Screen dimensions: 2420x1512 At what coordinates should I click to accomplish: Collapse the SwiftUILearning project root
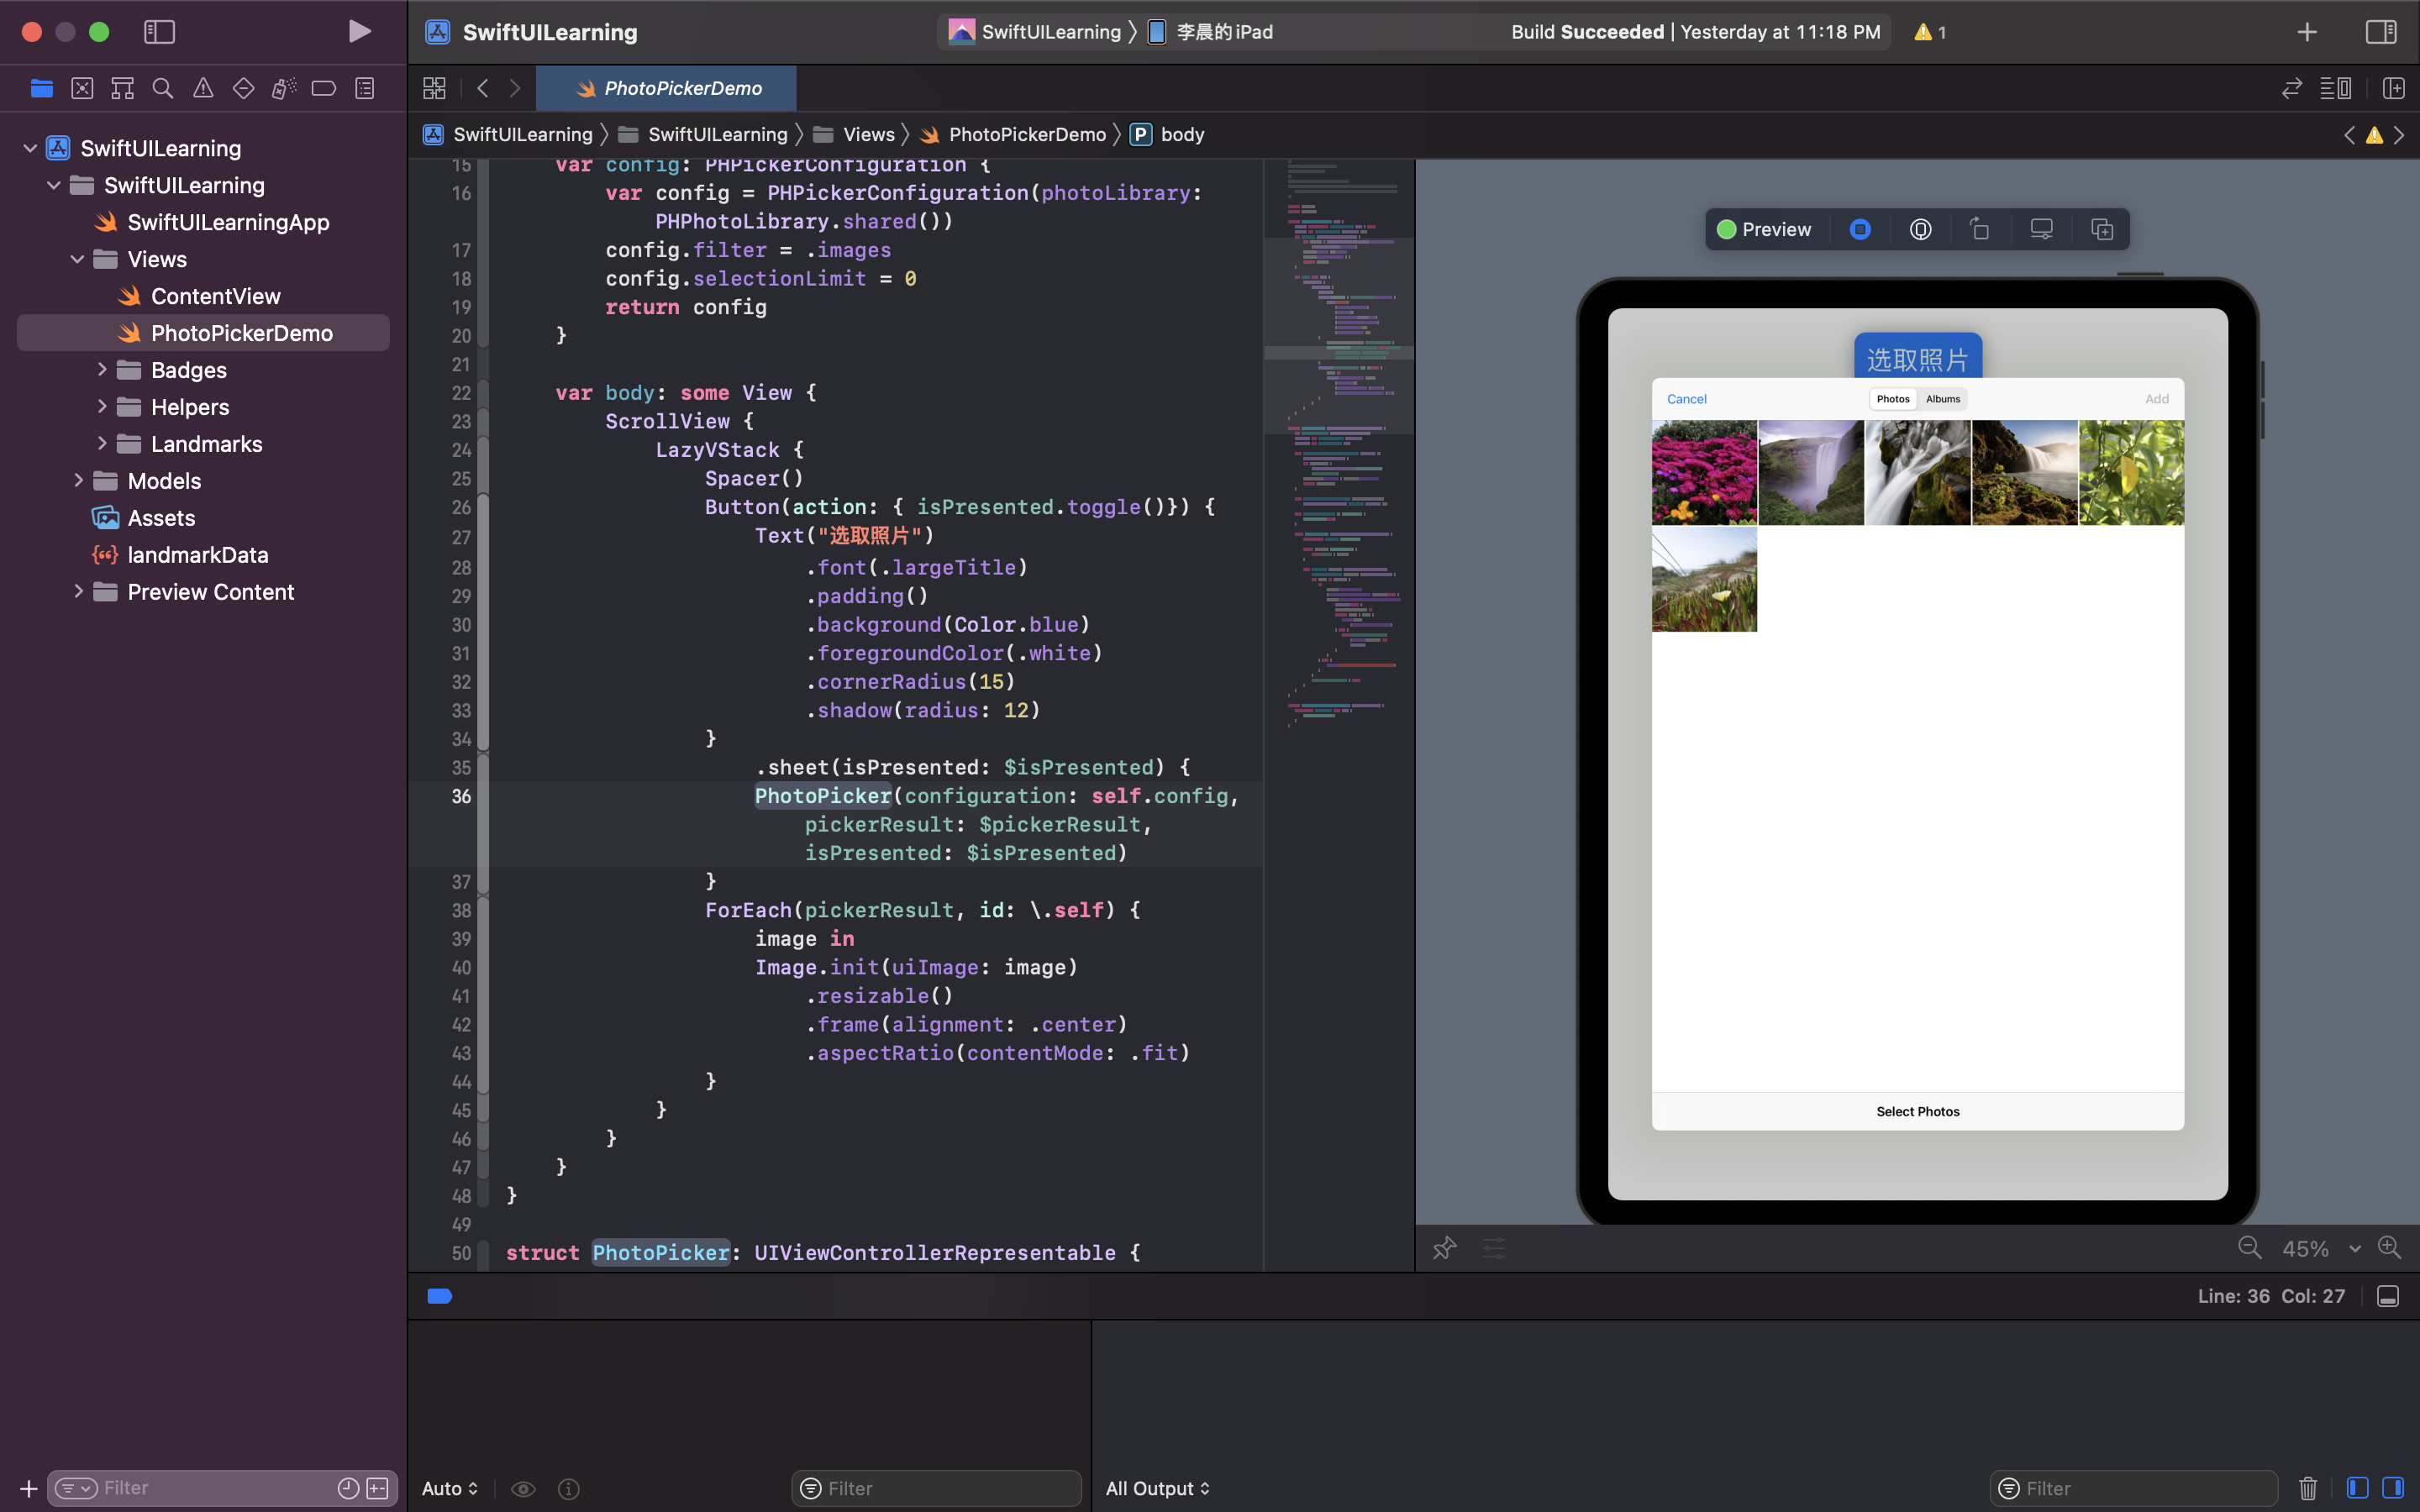[x=30, y=148]
